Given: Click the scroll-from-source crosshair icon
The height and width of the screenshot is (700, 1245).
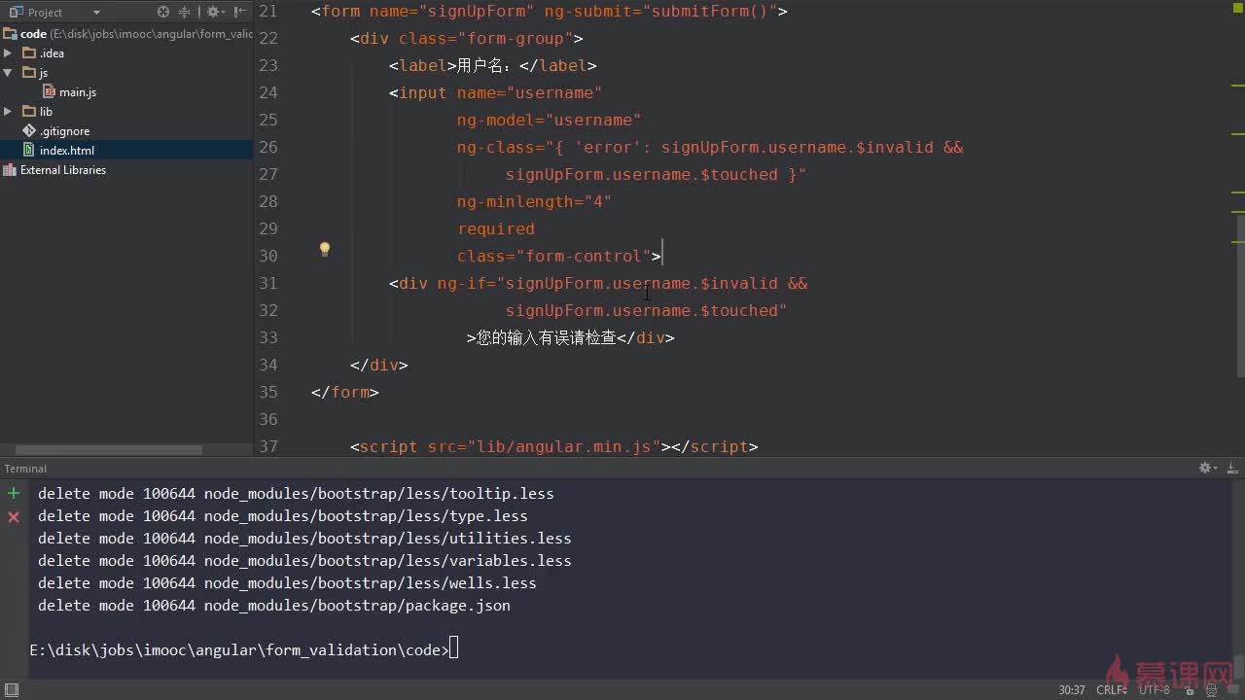Looking at the screenshot, I should [x=163, y=12].
